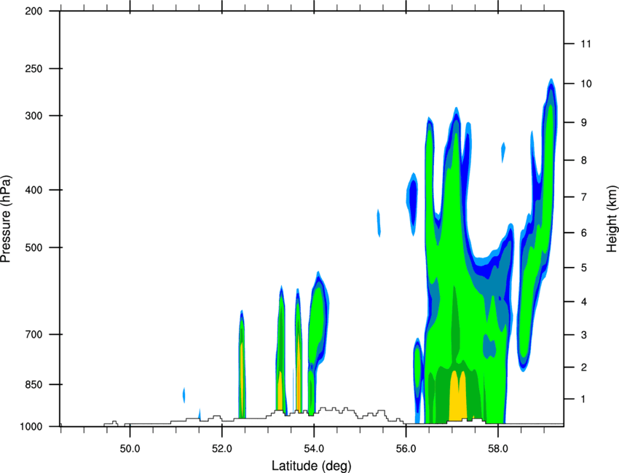Click the 400 pressure tick label

coord(33,190)
